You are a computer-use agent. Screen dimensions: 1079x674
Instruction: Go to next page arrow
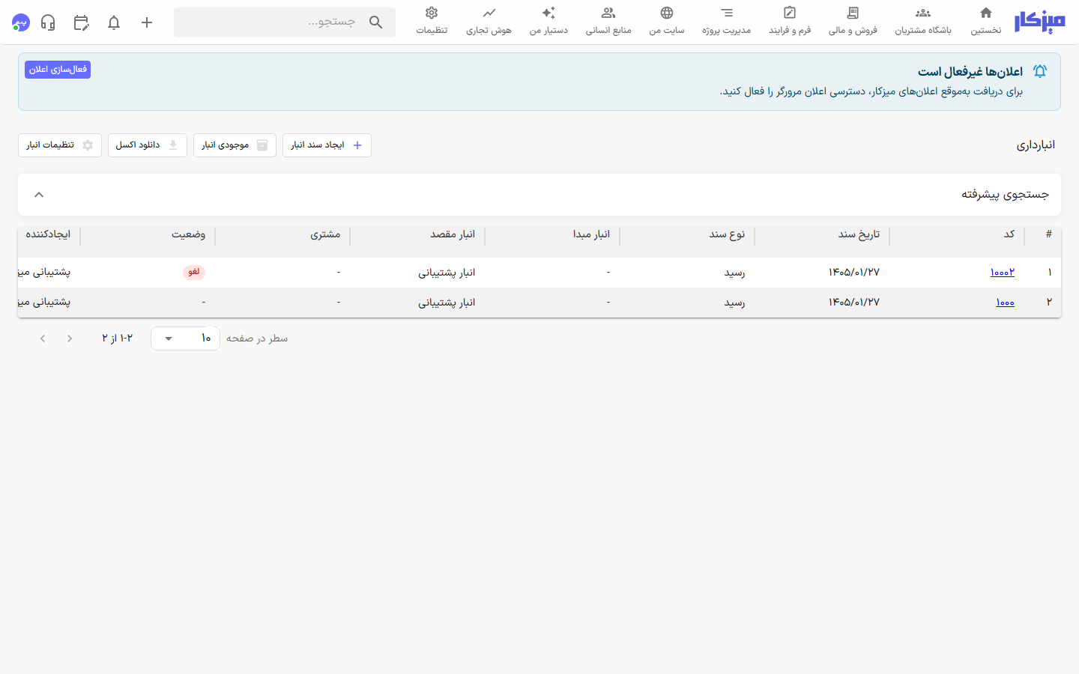tap(43, 338)
